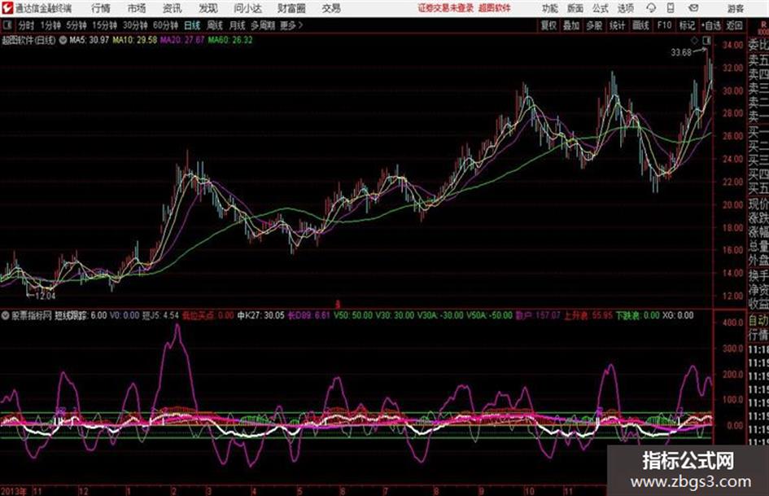Click the 多股 multi-stock button
Screen dimensions: 769x496
pos(594,25)
